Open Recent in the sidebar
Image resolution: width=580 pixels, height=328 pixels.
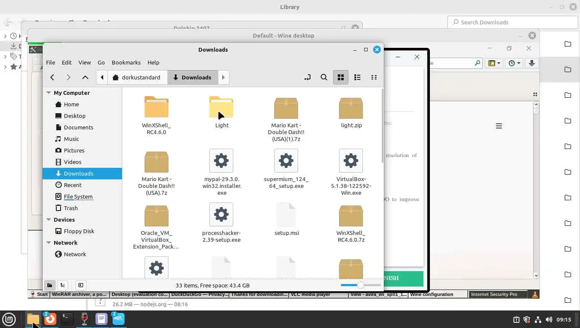point(72,185)
